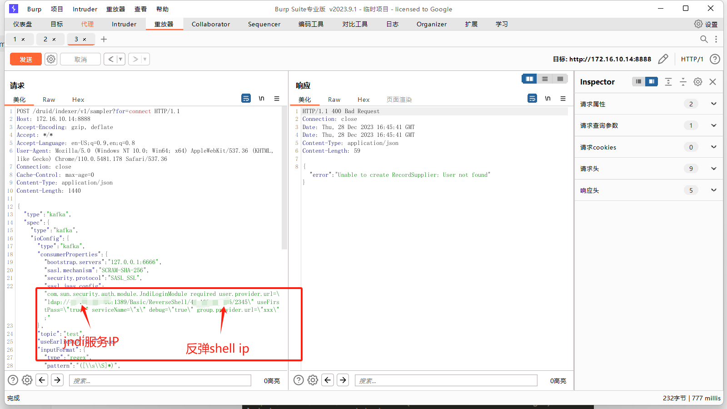727x409 pixels.
Task: Toggle HTTP/1 protocol selector
Action: (x=692, y=59)
